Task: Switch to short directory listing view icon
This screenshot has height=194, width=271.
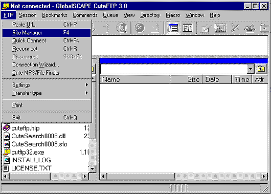Action: [173, 28]
